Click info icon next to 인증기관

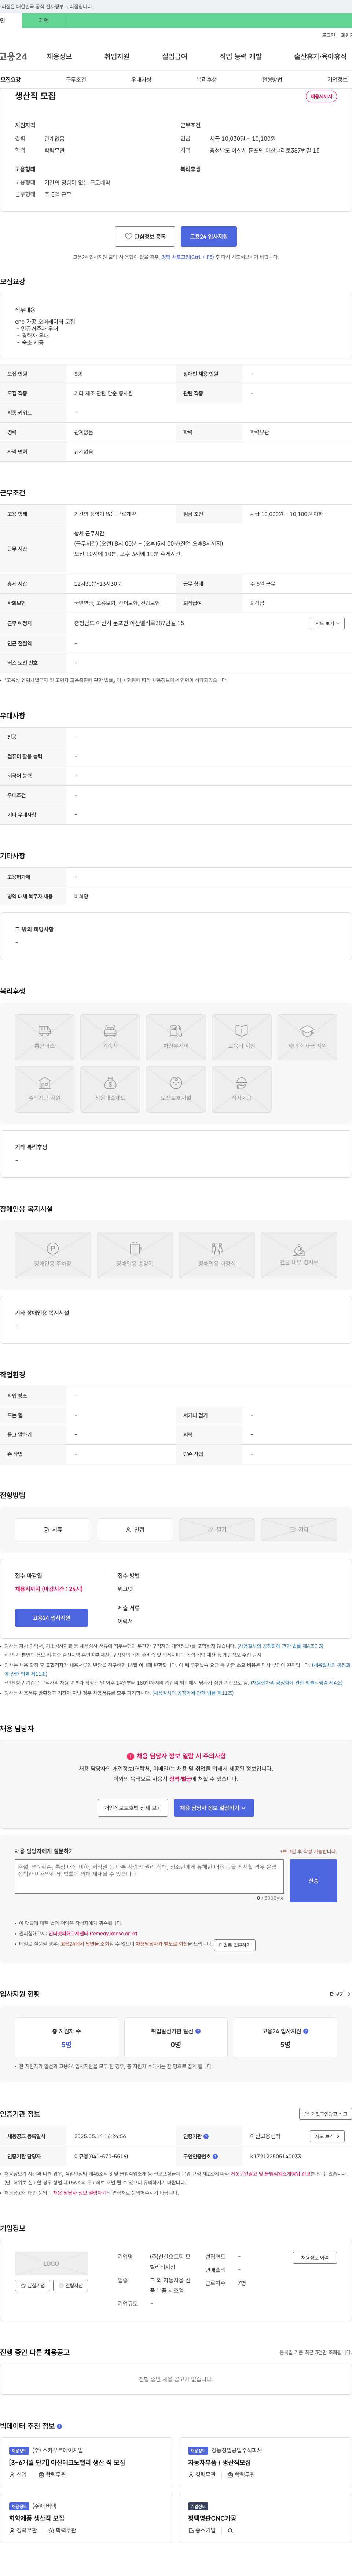tap(206, 2136)
